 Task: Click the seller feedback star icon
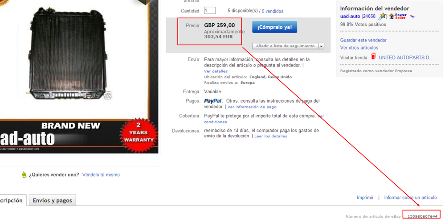pos(382,16)
